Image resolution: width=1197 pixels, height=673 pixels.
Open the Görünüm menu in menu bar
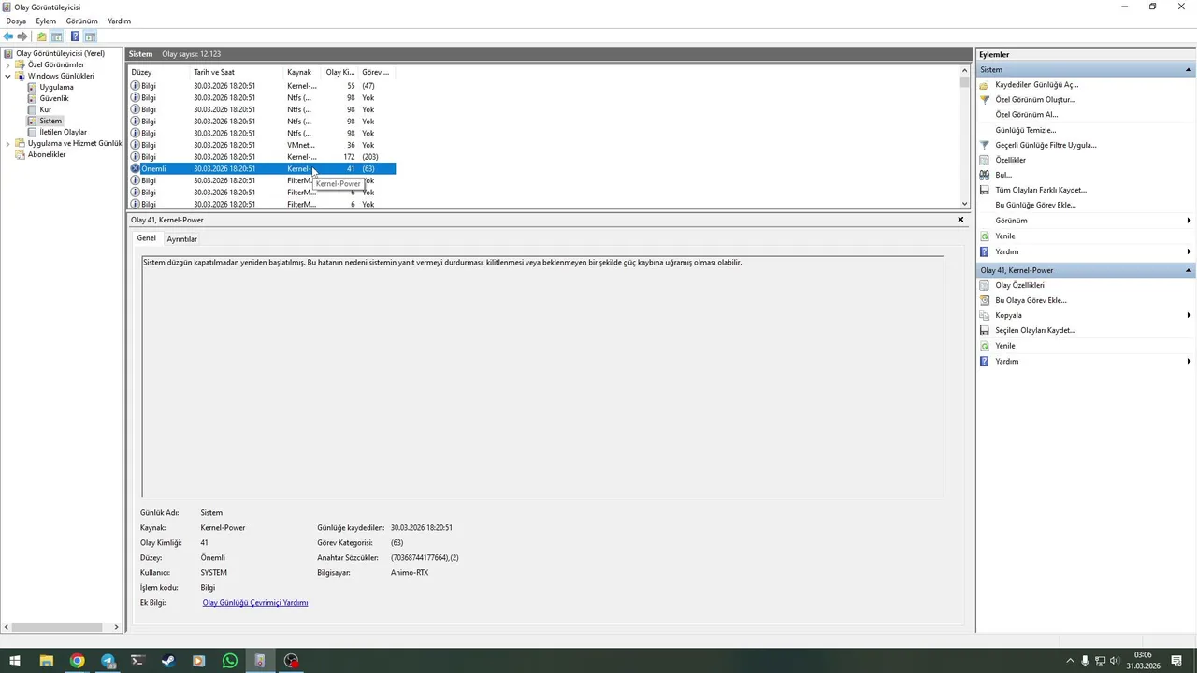(81, 21)
